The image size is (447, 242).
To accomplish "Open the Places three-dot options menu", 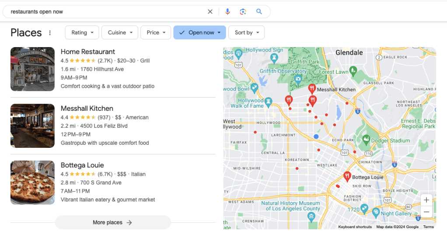I will pyautogui.click(x=50, y=33).
